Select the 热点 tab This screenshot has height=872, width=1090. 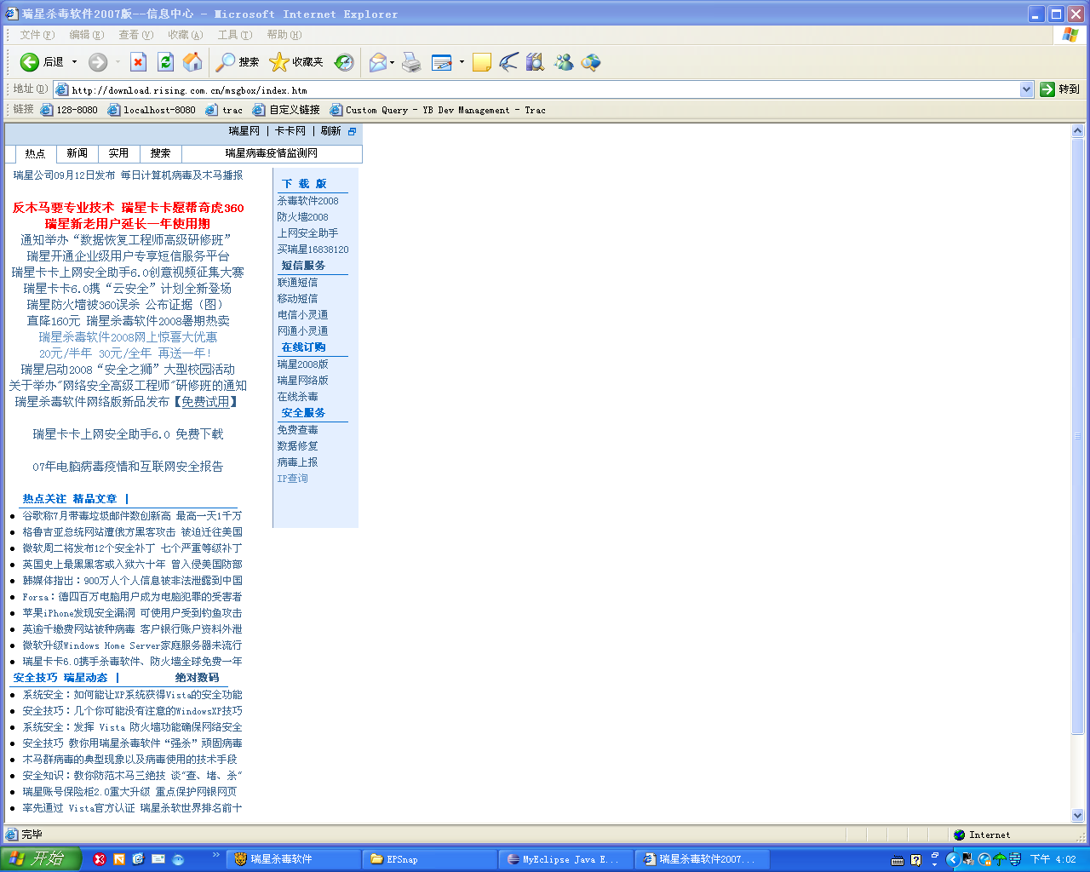[35, 153]
